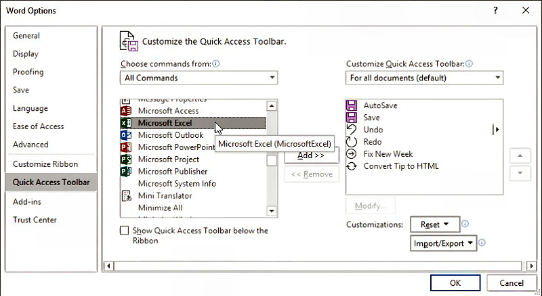The image size is (542, 296).
Task: Click info icon next to Reset button
Action: [x=465, y=224]
